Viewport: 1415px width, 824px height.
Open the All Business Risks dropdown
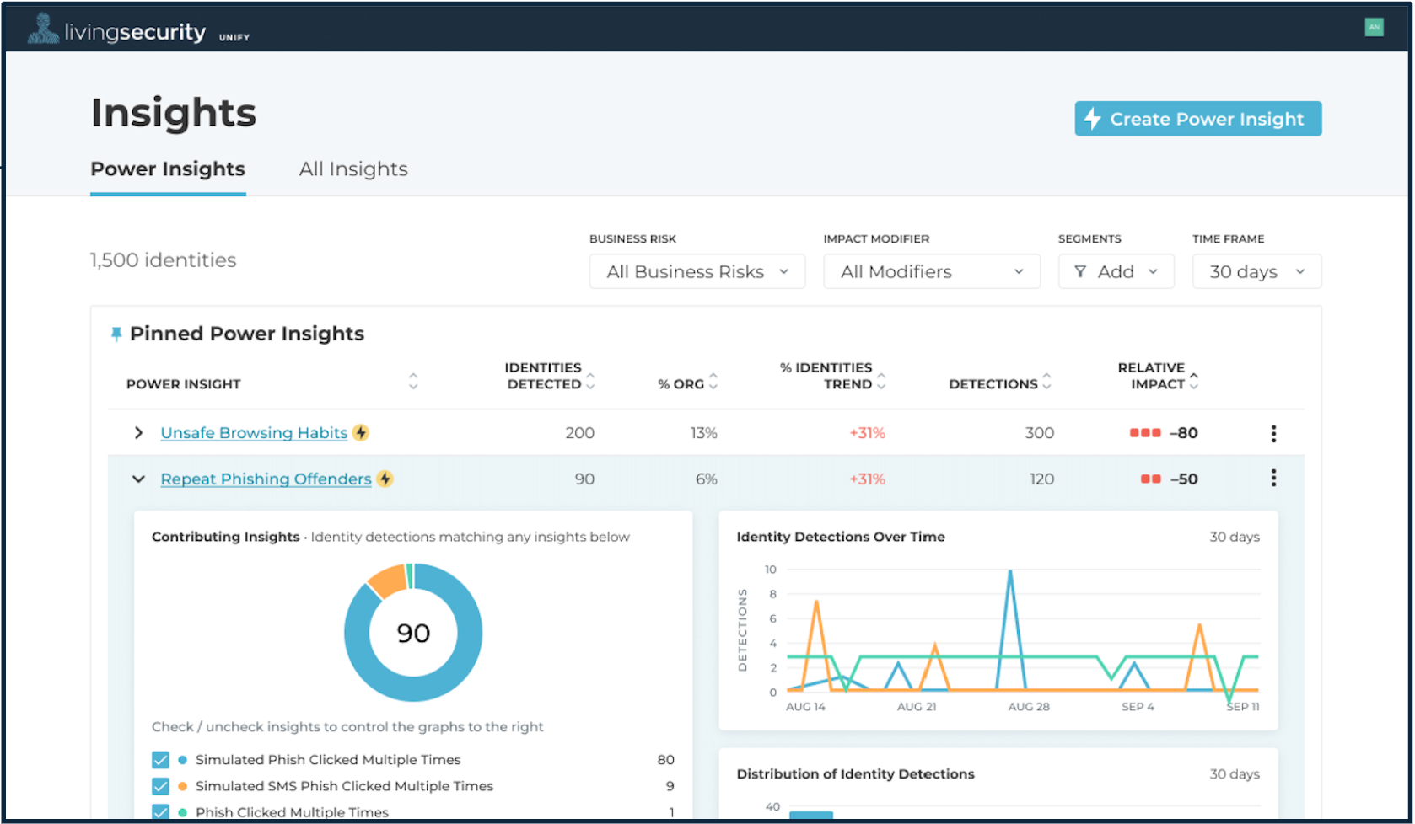(697, 270)
